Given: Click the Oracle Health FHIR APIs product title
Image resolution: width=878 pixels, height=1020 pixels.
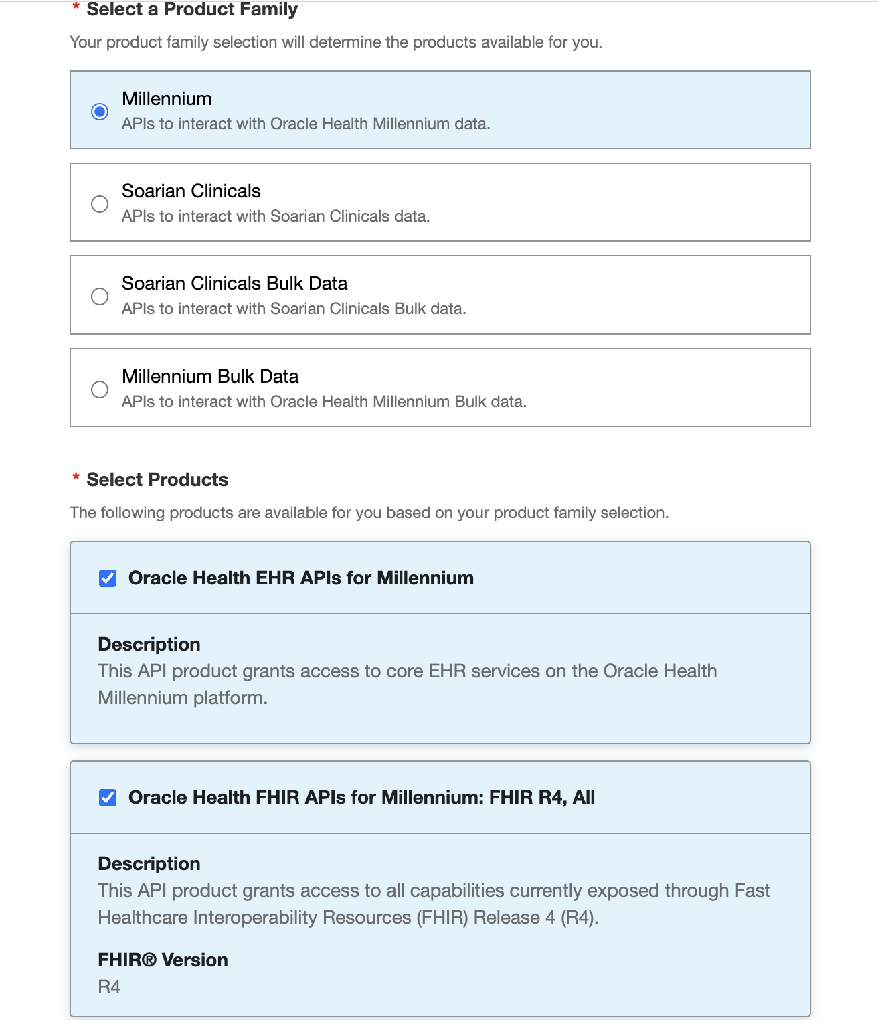Looking at the screenshot, I should coord(361,798).
